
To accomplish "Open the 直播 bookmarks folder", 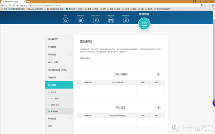I will [88, 9].
